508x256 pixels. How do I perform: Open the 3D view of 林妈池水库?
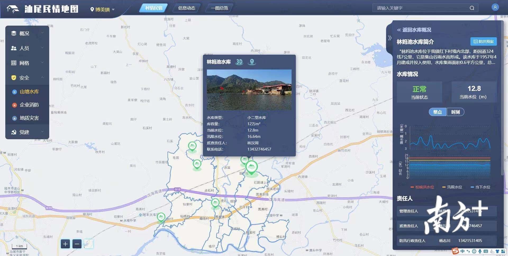coord(239,62)
